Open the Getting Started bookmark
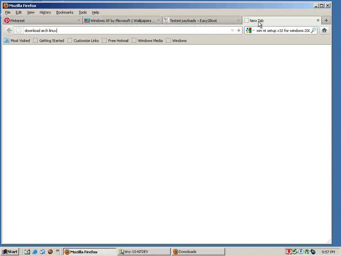 pos(49,40)
